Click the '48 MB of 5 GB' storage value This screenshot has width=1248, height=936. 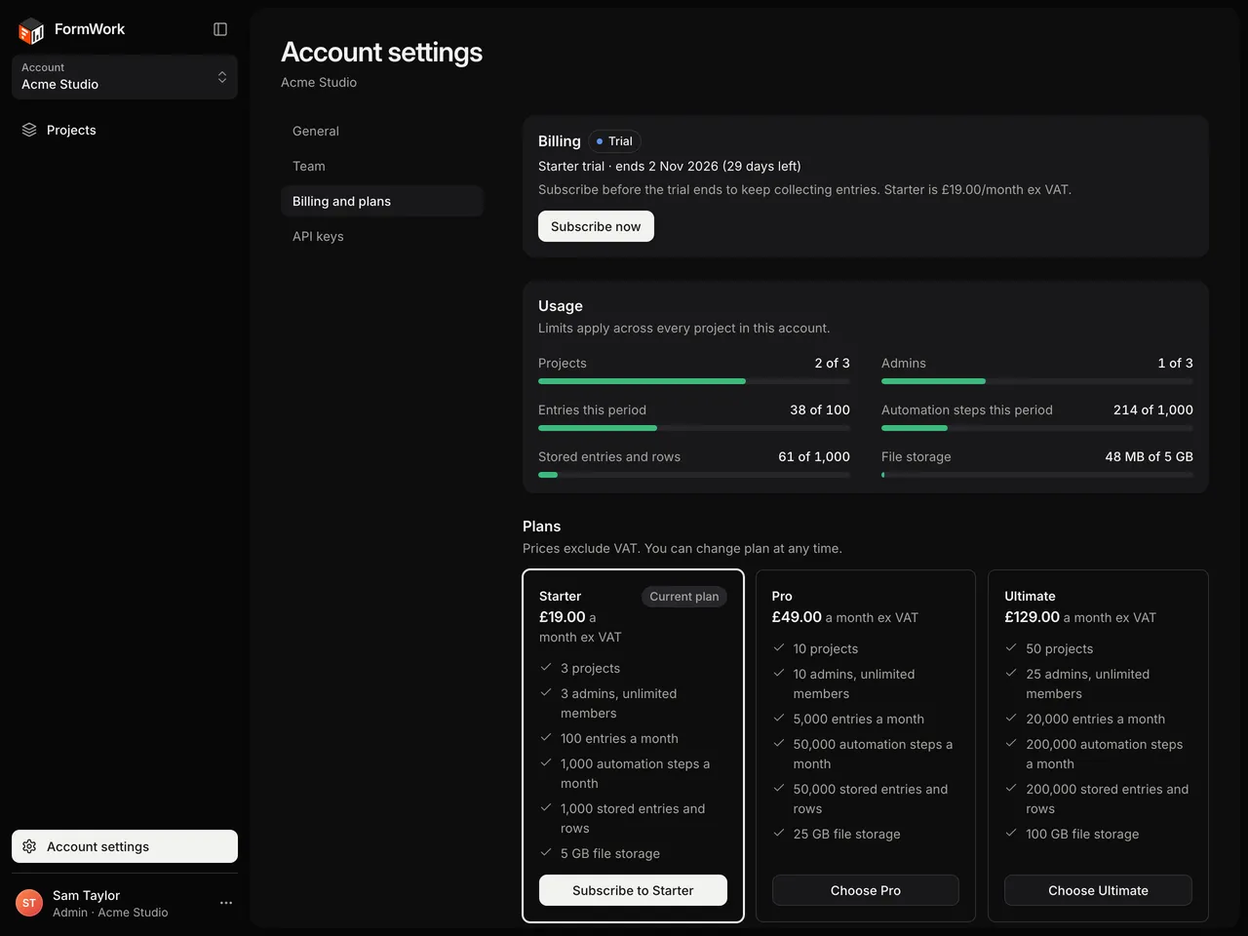pyautogui.click(x=1150, y=456)
